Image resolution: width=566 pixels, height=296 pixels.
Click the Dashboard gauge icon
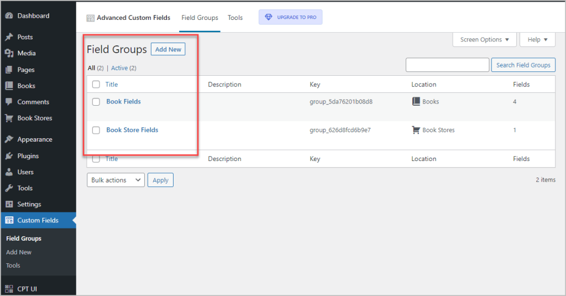[x=9, y=16]
